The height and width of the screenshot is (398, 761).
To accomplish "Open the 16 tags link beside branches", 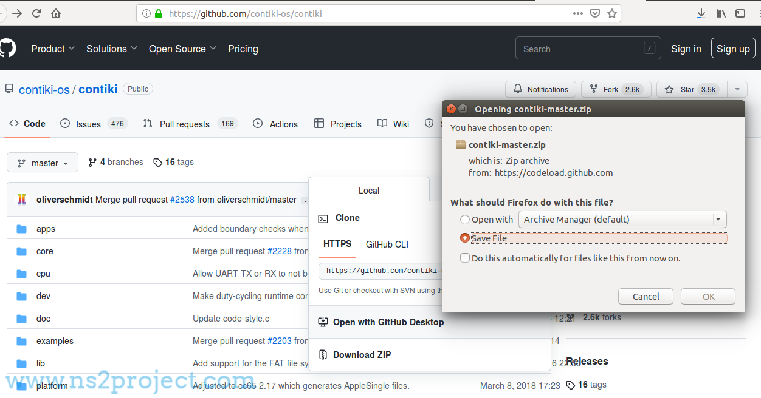I will [x=173, y=162].
